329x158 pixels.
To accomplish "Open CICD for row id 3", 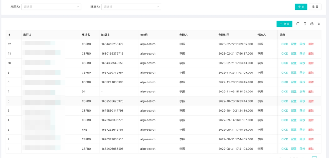I will 285,130.
